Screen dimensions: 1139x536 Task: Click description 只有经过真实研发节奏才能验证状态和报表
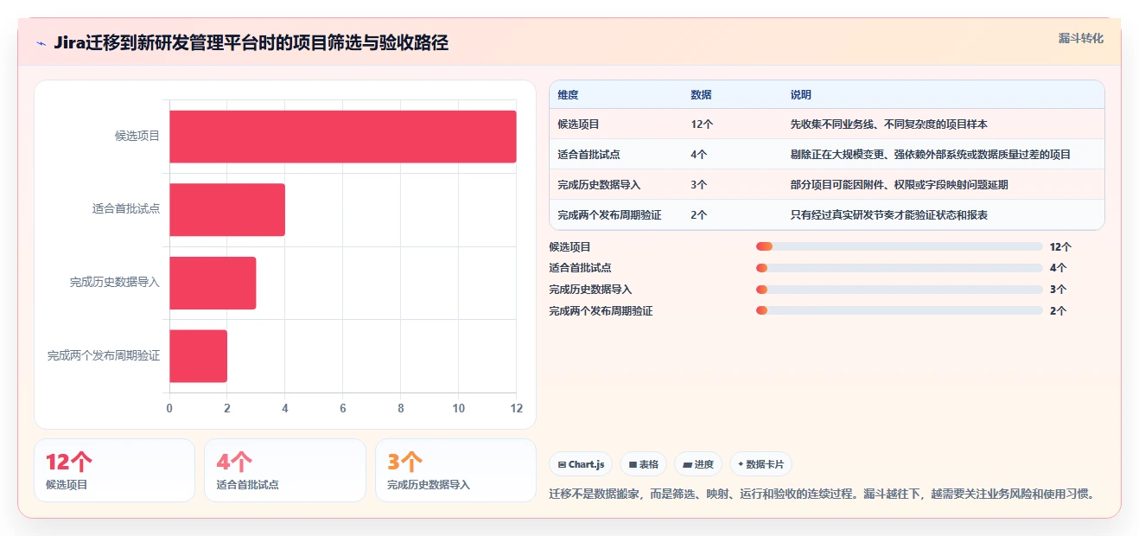tap(889, 215)
